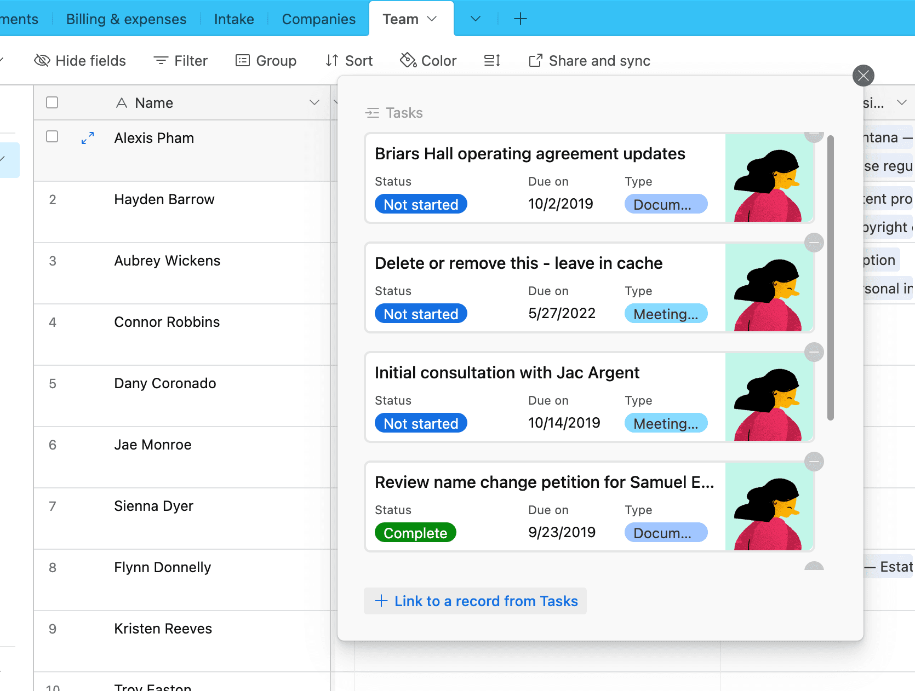The width and height of the screenshot is (915, 691).
Task: Click Not started status on Briars Hall card
Action: [x=421, y=204]
